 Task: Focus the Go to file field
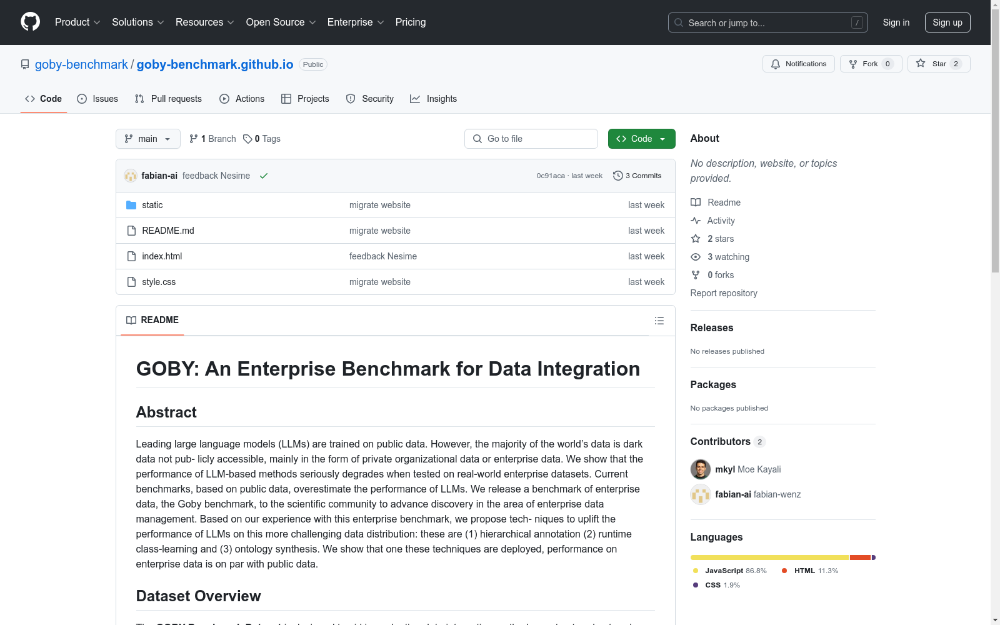[x=531, y=139]
